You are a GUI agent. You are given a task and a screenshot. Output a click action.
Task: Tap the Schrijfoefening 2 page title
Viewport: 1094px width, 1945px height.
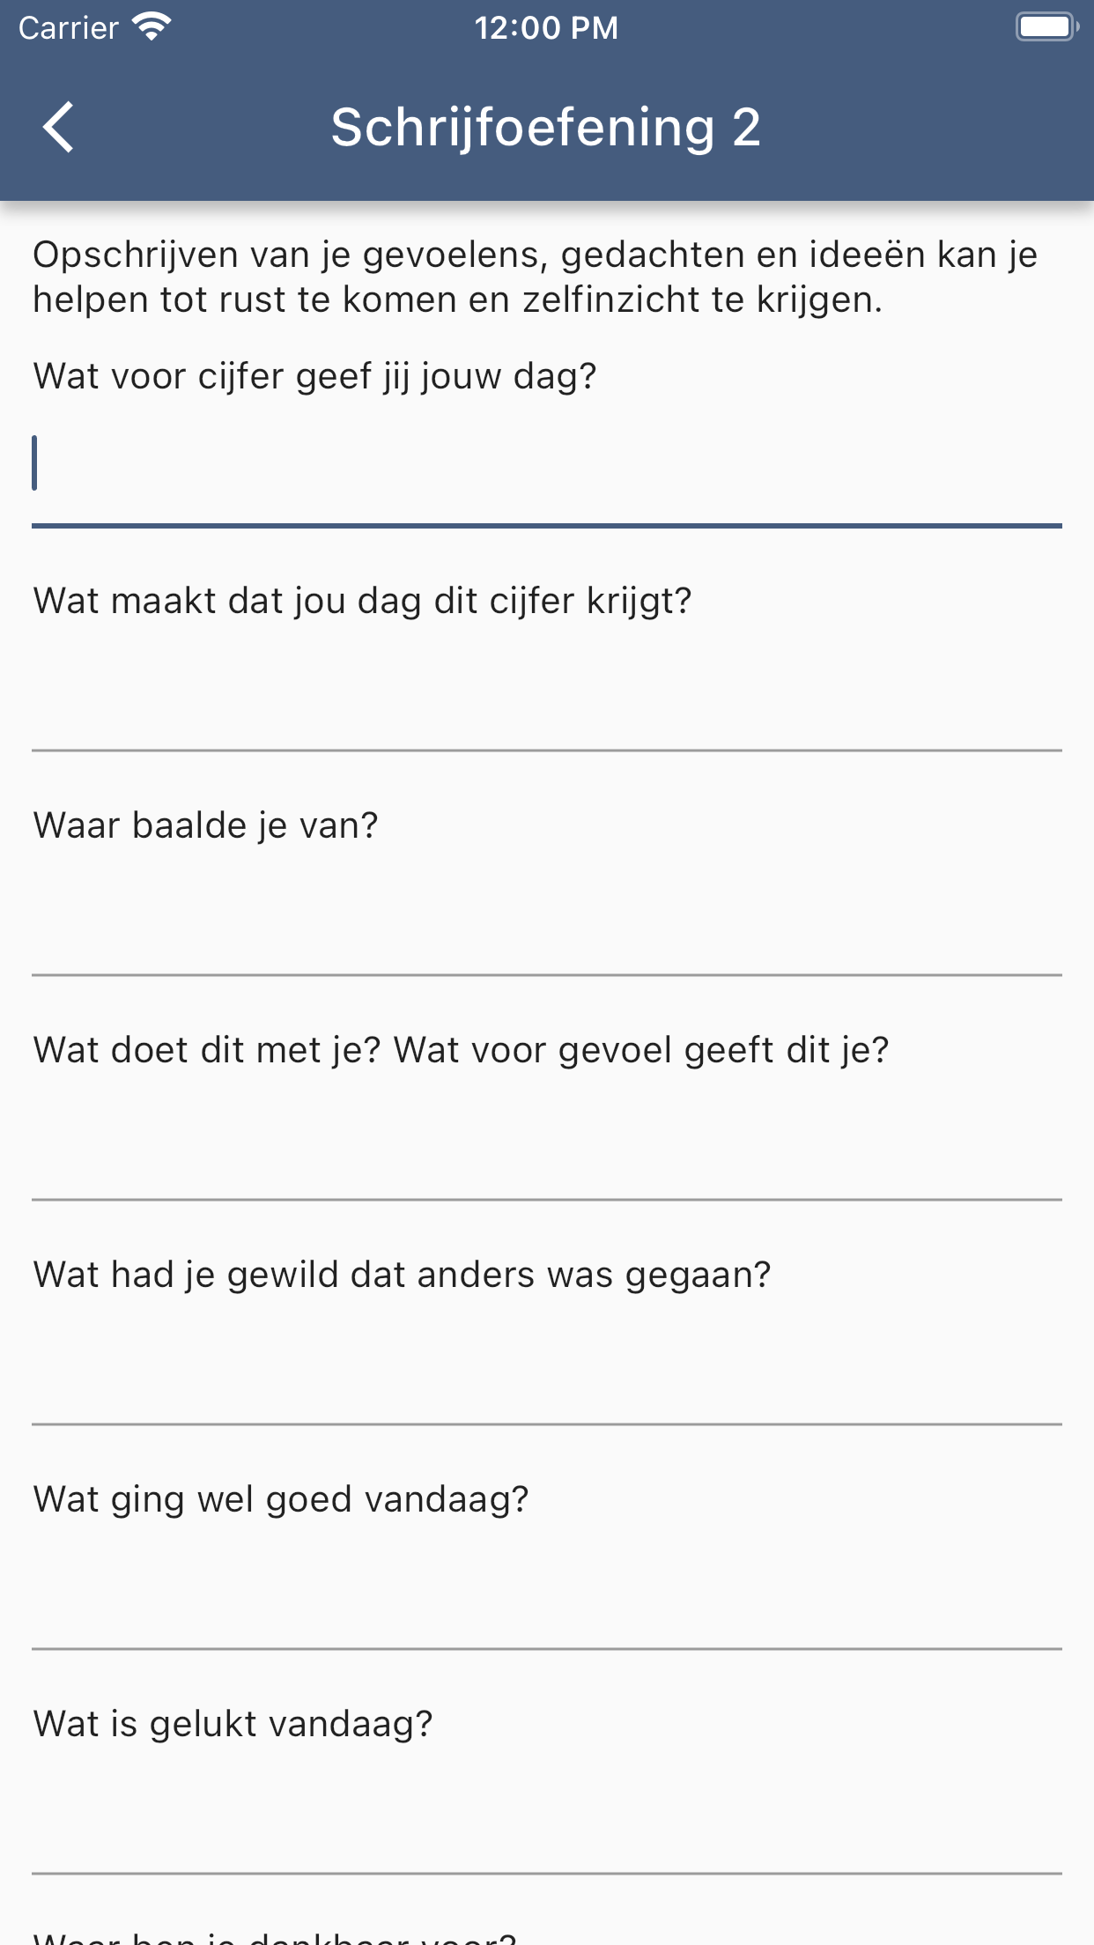click(546, 128)
